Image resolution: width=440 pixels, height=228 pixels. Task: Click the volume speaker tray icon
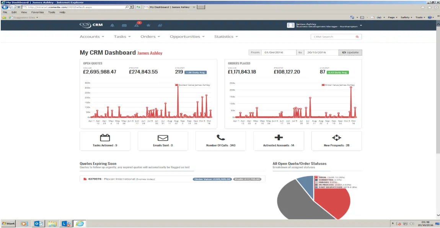tap(412, 224)
